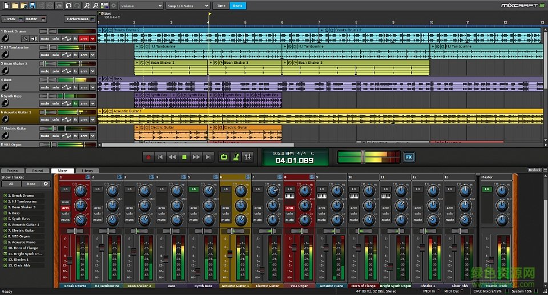Switch to the Library tab

87,171
